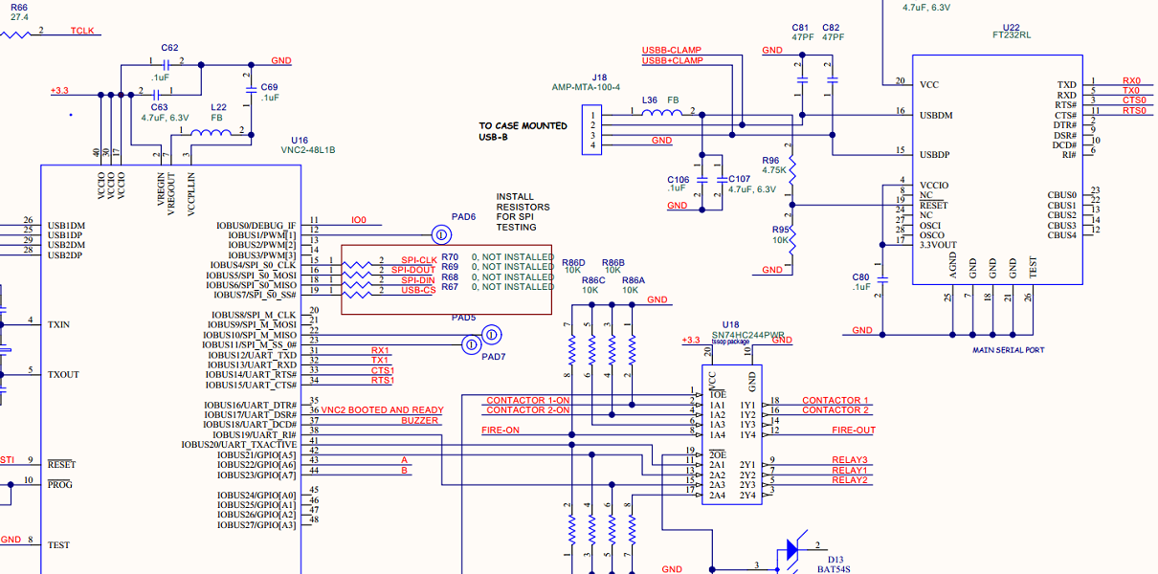Click the C107 capacitor label
This screenshot has width=1158, height=574.
pos(739,179)
